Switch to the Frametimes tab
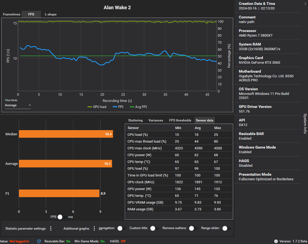Screen dimensions: 308x244 coord(12,14)
